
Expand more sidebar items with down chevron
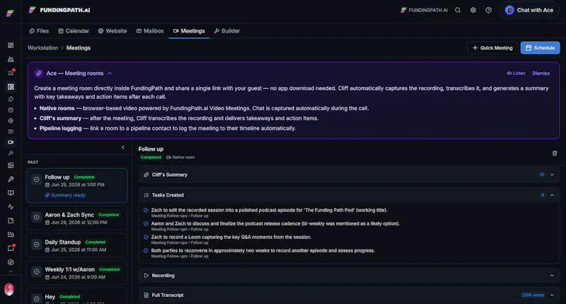11,271
